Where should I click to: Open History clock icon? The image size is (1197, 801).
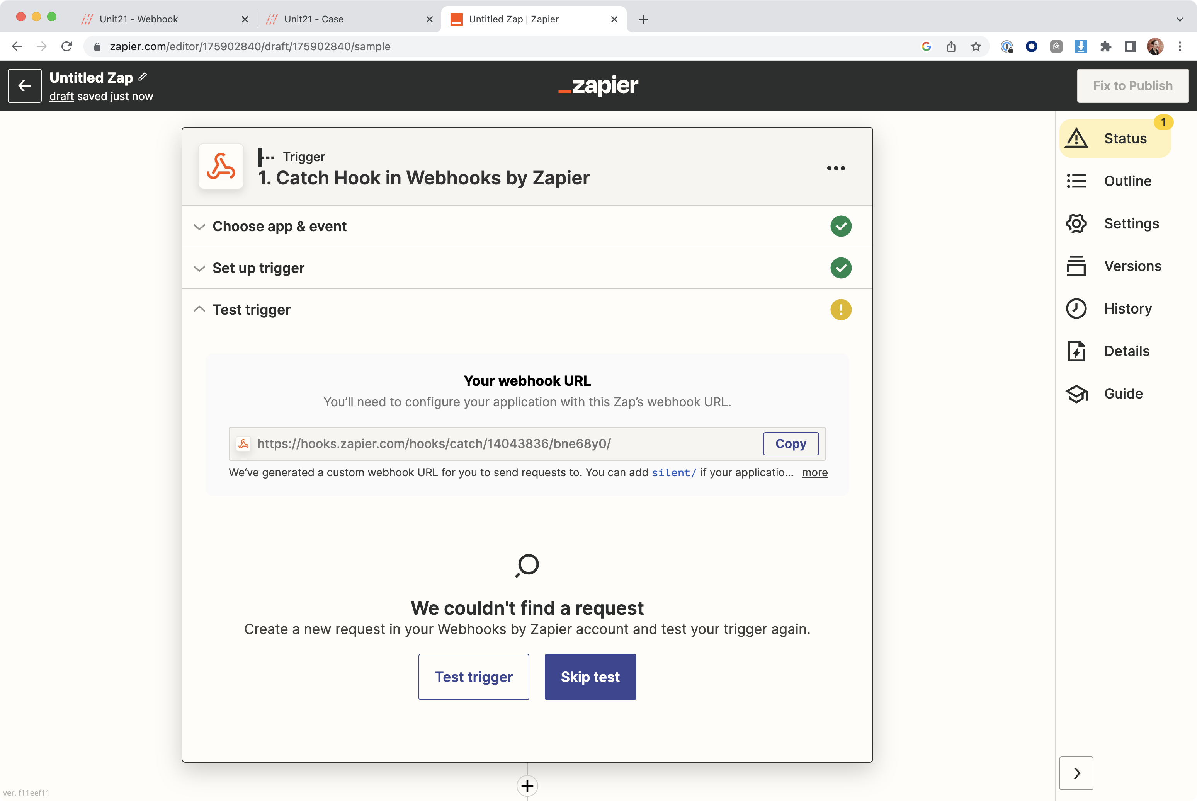pyautogui.click(x=1076, y=308)
